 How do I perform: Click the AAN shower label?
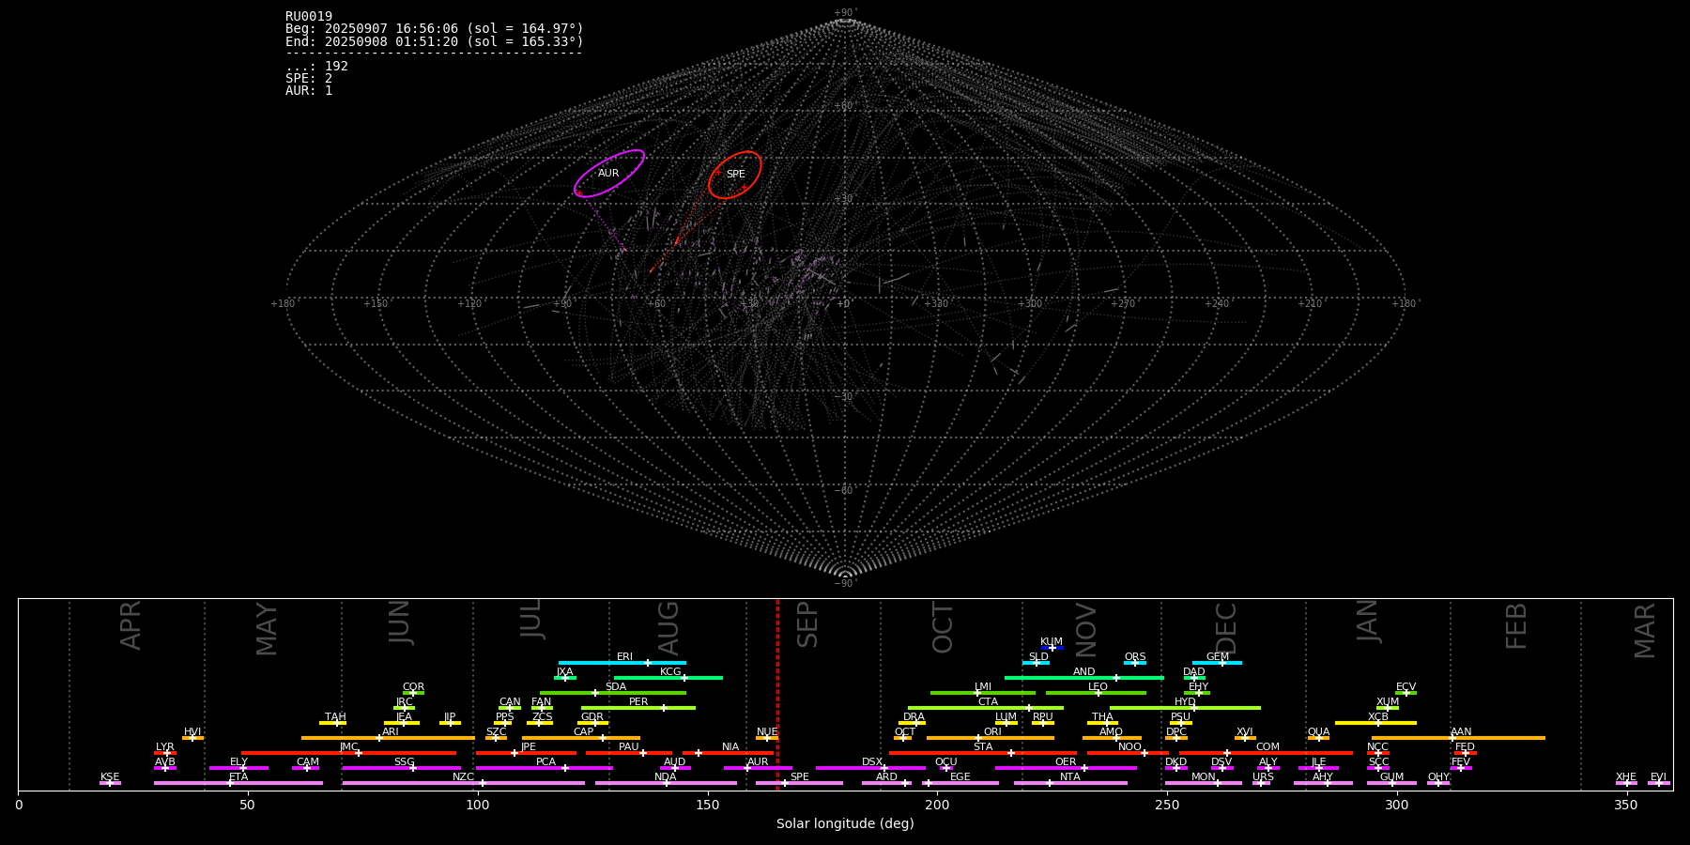(x=1462, y=732)
